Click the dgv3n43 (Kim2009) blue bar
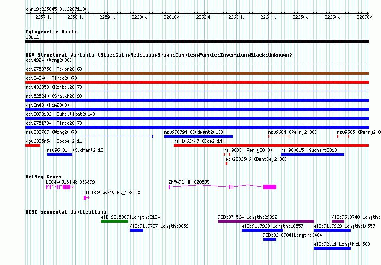The width and height of the screenshot is (381, 265). point(197,109)
